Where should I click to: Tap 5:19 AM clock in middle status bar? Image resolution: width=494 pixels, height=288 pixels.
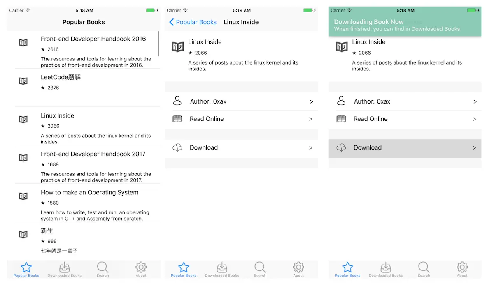[x=242, y=10]
